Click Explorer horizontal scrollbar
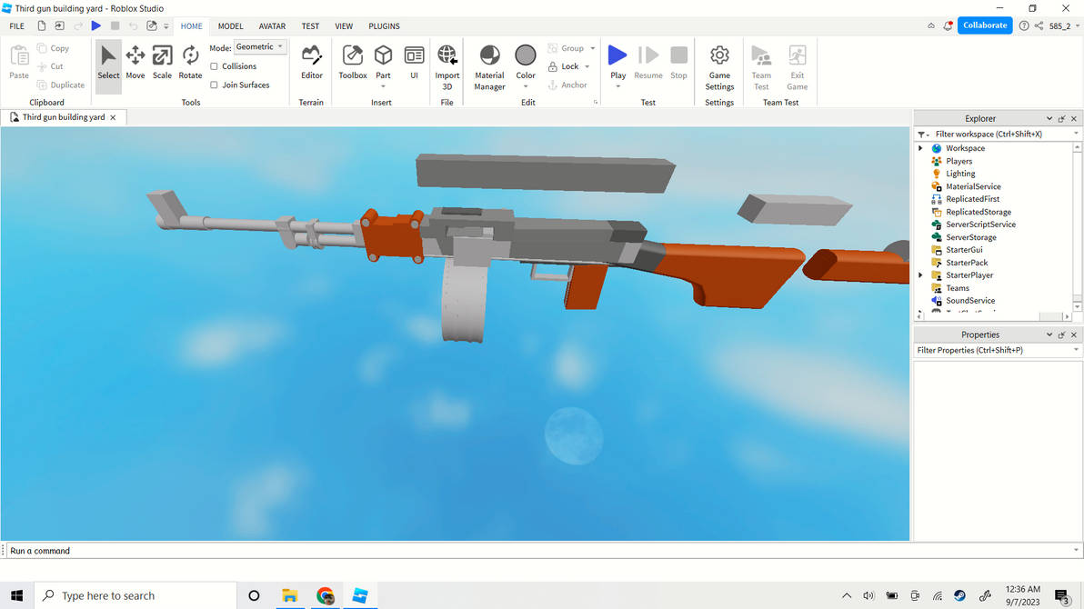 (x=993, y=316)
